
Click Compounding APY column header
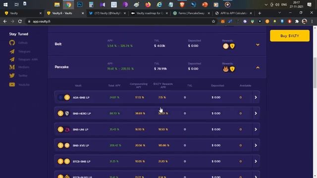point(139,86)
